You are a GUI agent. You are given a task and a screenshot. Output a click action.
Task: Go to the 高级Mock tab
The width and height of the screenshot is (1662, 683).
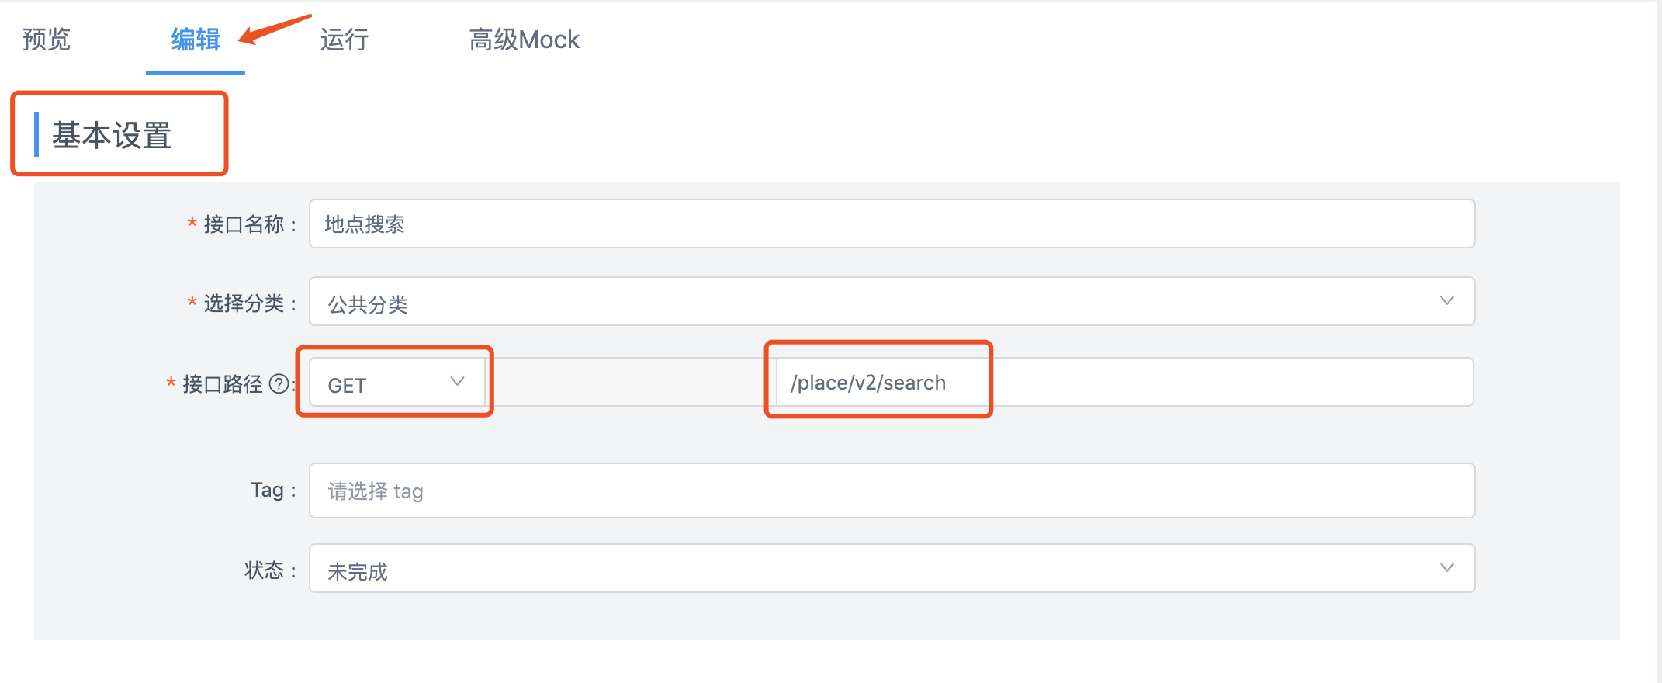pos(525,40)
